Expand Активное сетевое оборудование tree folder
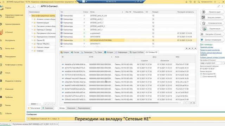 [x=32, y=19]
